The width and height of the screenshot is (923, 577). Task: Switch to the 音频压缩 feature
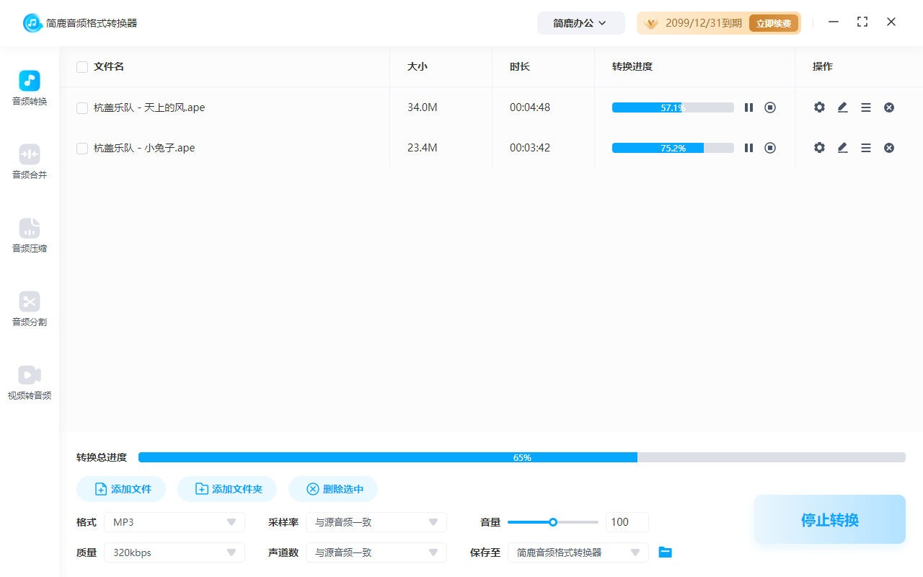pos(29,236)
